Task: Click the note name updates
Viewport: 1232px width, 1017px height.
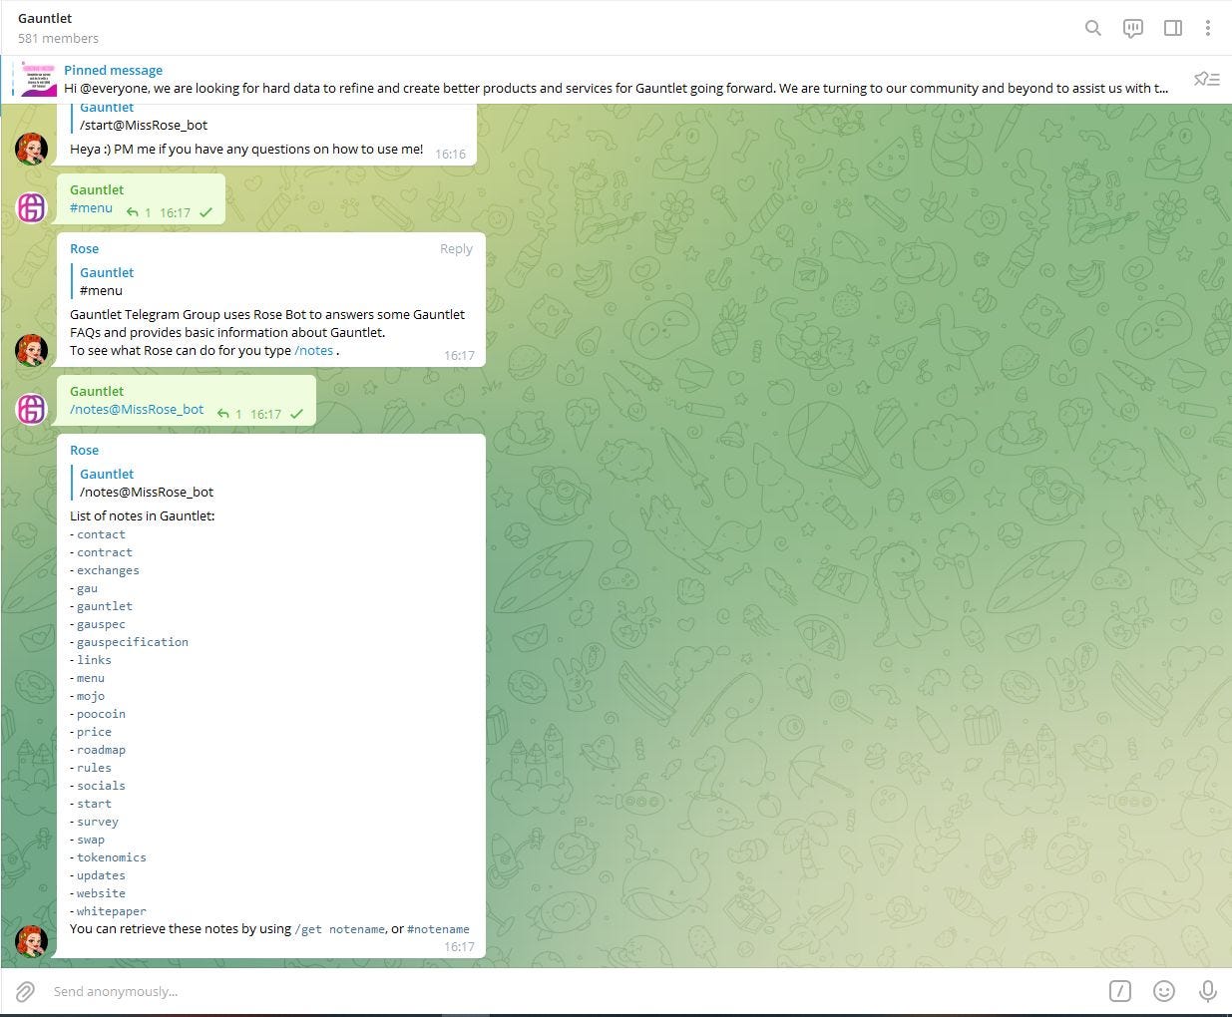Action: [x=101, y=875]
